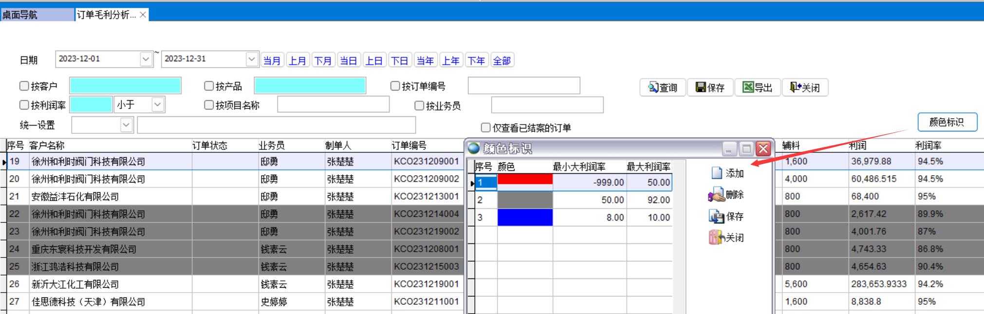Image resolution: width=984 pixels, height=314 pixels.
Task: Enable the 按客户 checkbox
Action: pos(24,86)
